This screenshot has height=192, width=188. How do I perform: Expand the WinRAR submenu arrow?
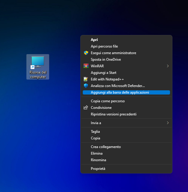point(168,66)
